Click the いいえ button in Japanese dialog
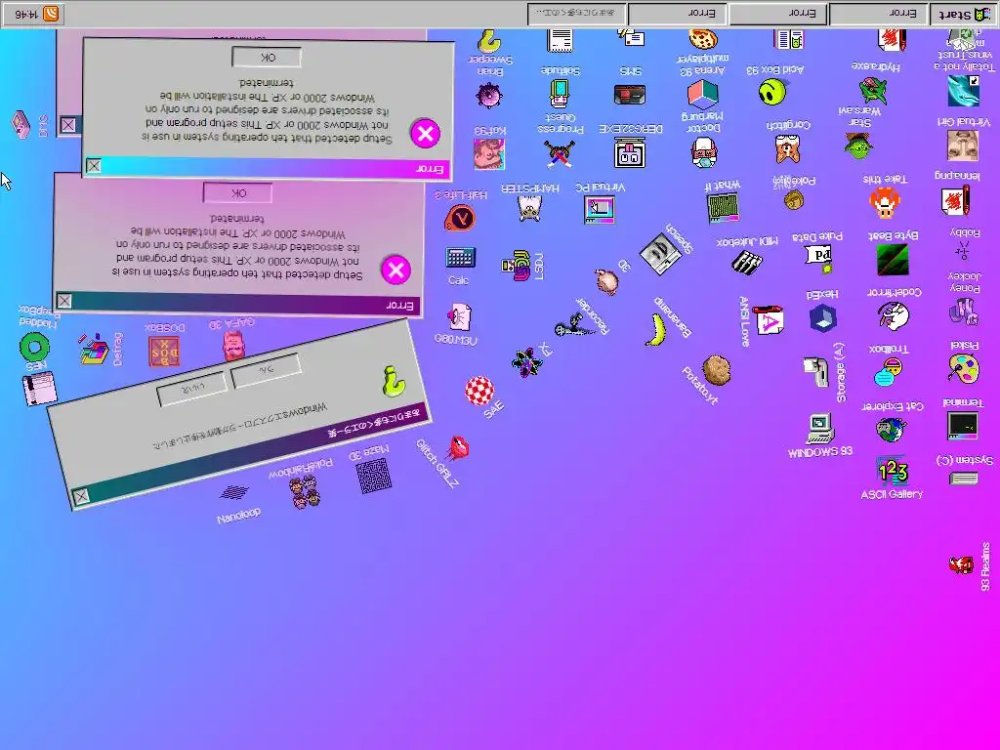This screenshot has width=1000, height=750. tap(192, 388)
